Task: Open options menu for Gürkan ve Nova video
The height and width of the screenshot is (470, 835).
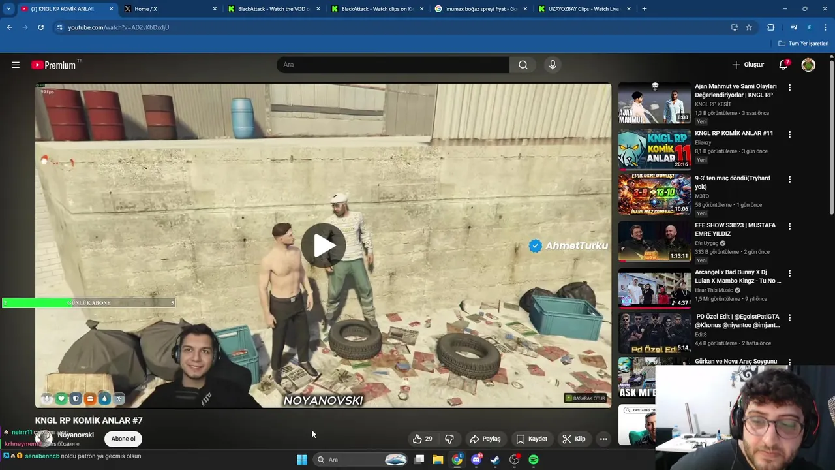Action: point(789,362)
